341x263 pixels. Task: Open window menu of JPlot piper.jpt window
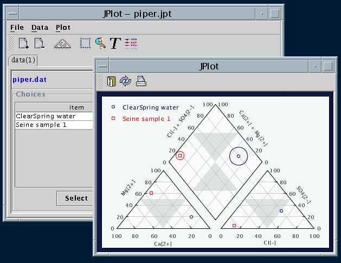(12, 14)
